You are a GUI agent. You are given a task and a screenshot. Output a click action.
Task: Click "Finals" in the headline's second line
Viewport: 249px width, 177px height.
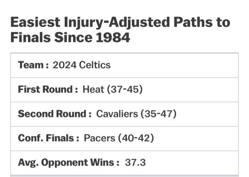click(30, 38)
